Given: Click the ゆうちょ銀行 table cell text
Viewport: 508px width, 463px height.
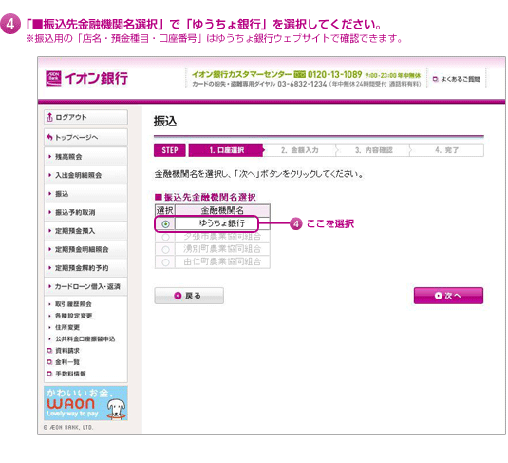Looking at the screenshot, I should (222, 223).
